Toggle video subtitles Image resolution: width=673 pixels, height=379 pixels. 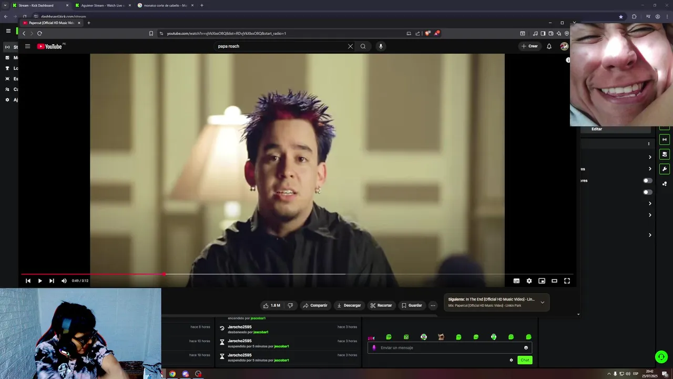coord(516,281)
